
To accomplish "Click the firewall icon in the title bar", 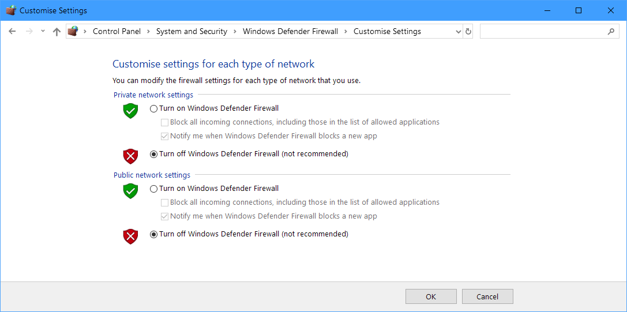I will [11, 10].
